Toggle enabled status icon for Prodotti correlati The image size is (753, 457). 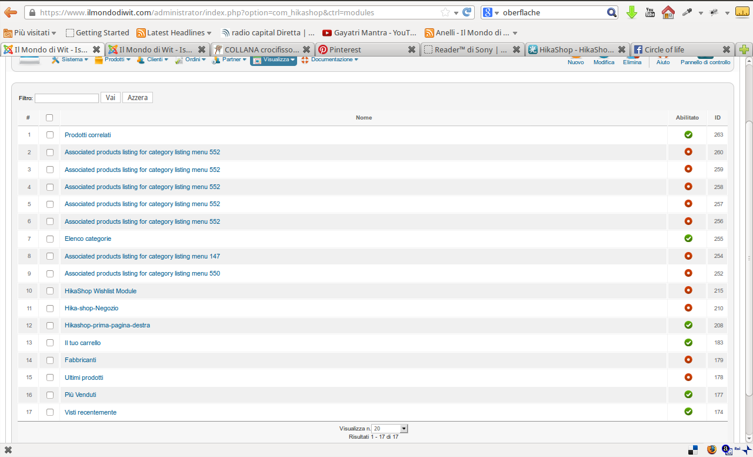[688, 135]
